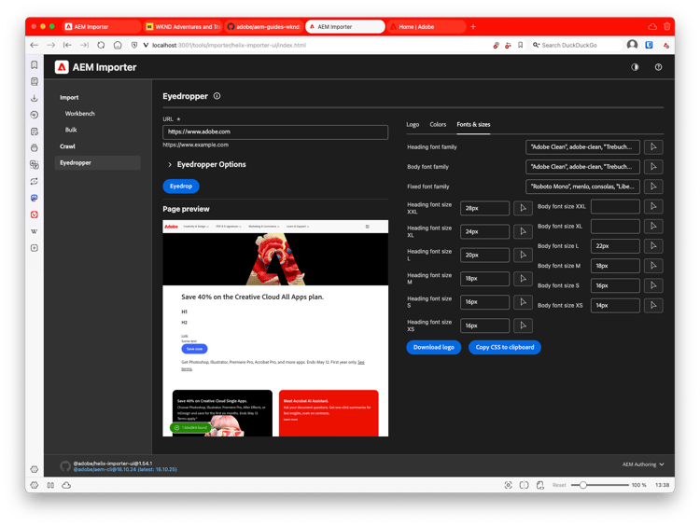Click the Fixed font family Roboto Mono field
Viewport: 700px width, 526px height.
tap(582, 187)
